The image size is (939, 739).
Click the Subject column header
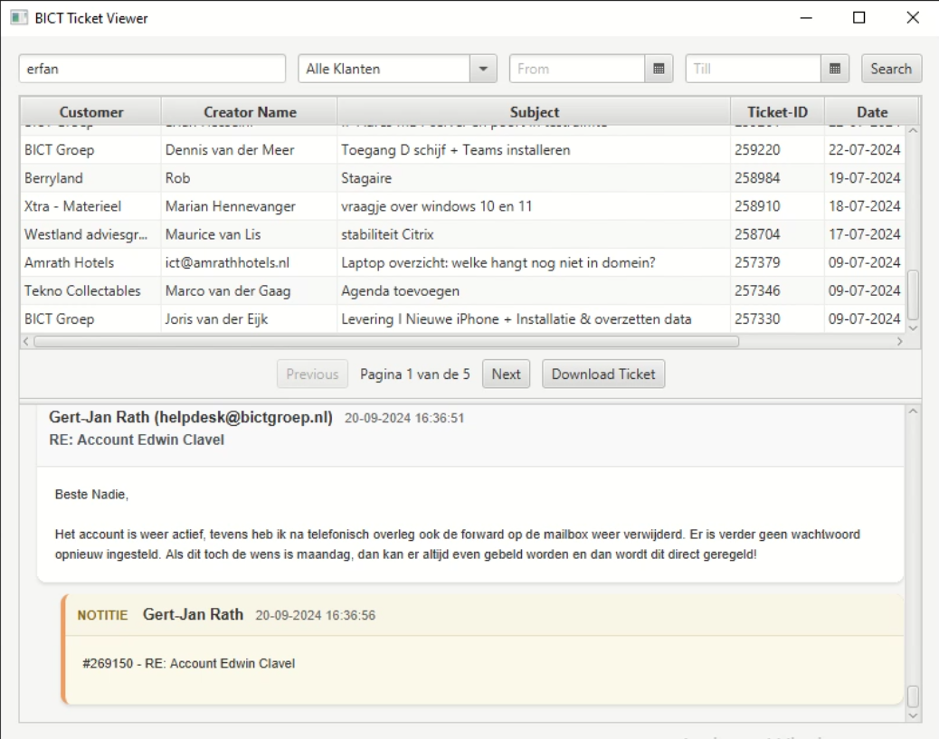click(x=534, y=111)
